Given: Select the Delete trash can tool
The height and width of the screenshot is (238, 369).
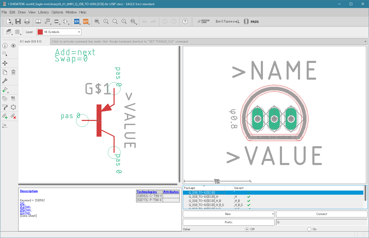Looking at the screenshot, I should [x=13, y=72].
